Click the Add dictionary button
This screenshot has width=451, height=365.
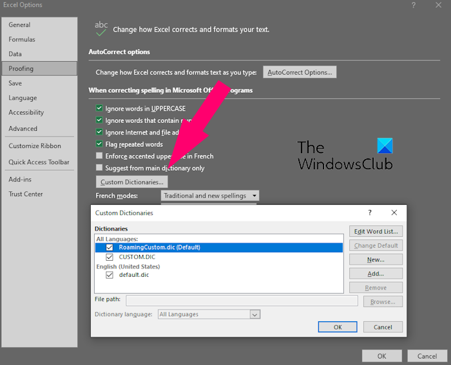(376, 274)
